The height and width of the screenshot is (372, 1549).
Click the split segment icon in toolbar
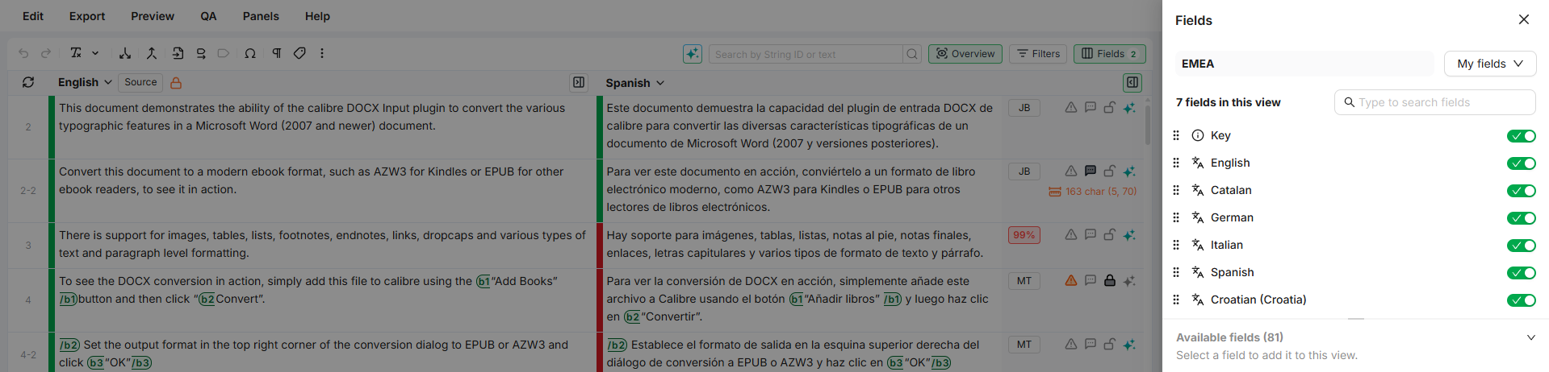[125, 53]
